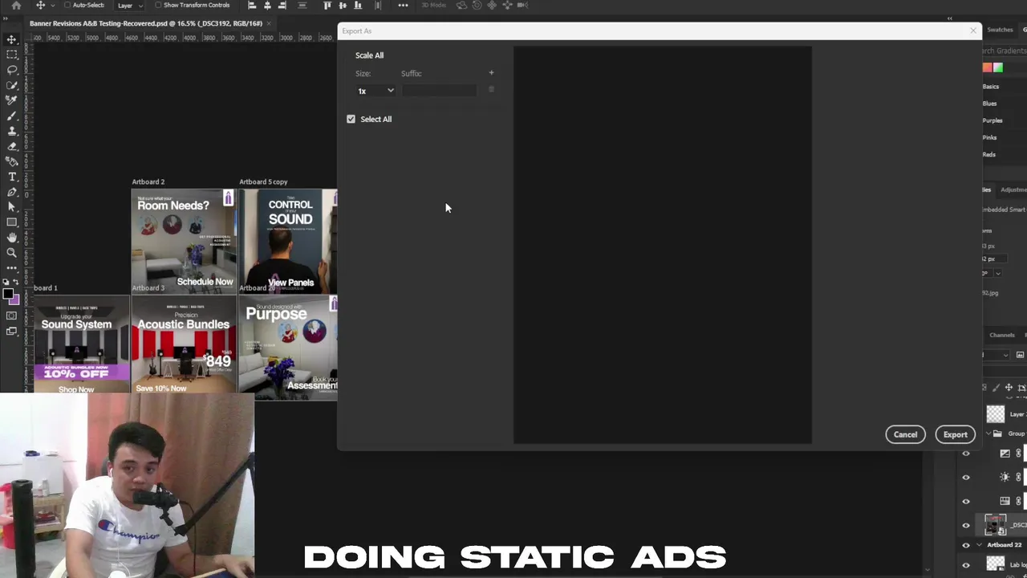Screen dimensions: 1027x578
Task: Enable Show Transform Controls checkbox
Action: pyautogui.click(x=158, y=5)
